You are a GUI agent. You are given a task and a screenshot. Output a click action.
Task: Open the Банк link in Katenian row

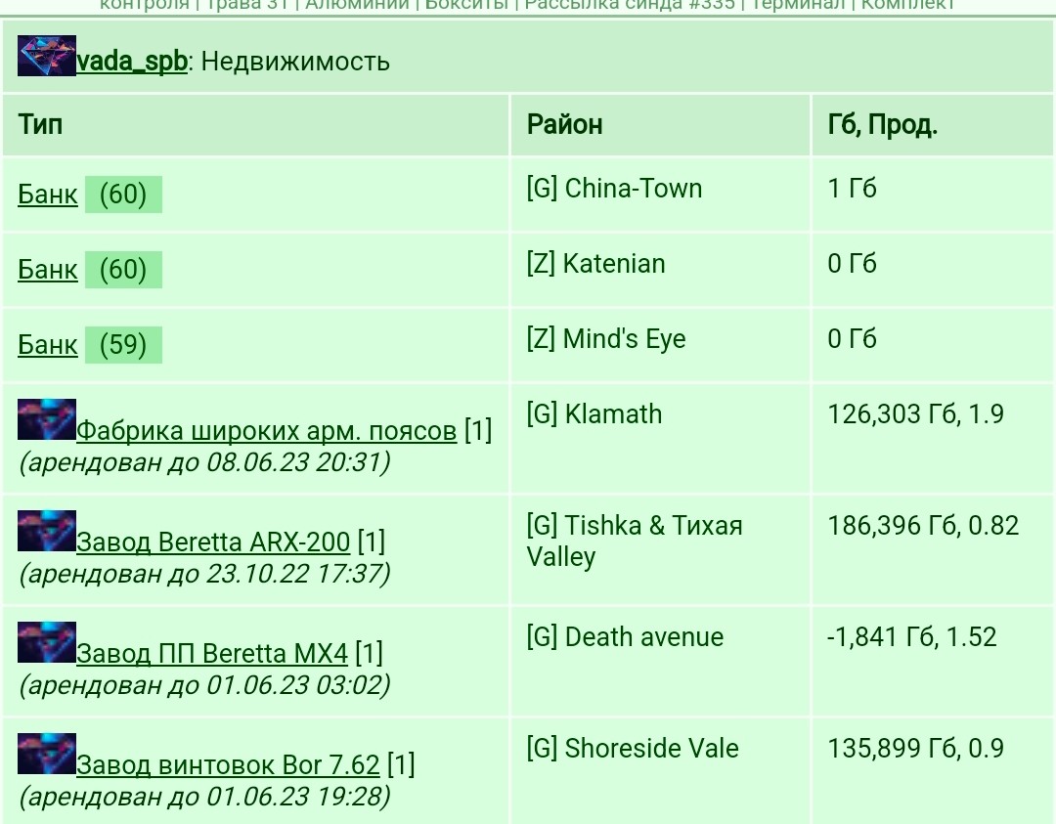click(48, 269)
